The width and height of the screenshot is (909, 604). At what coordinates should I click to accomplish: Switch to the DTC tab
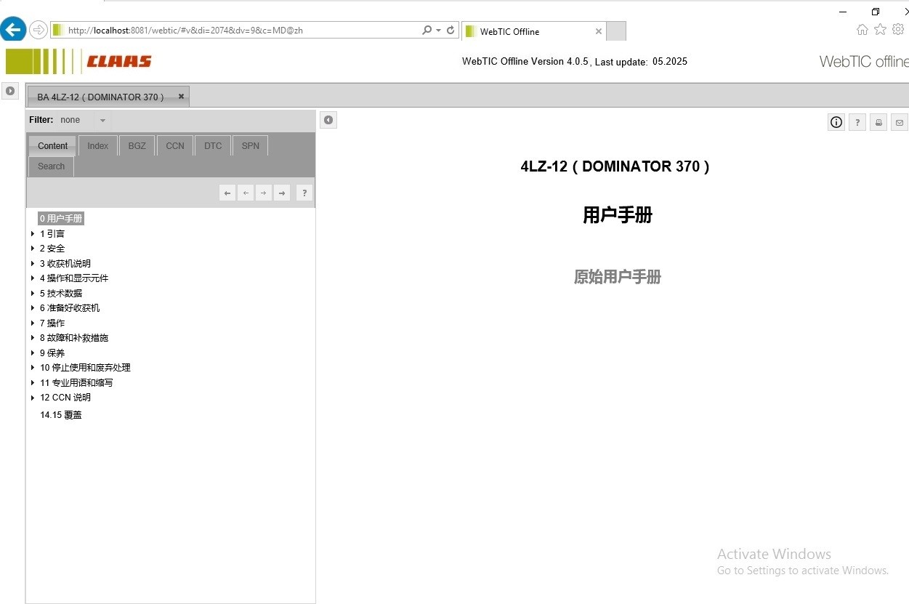pyautogui.click(x=213, y=145)
